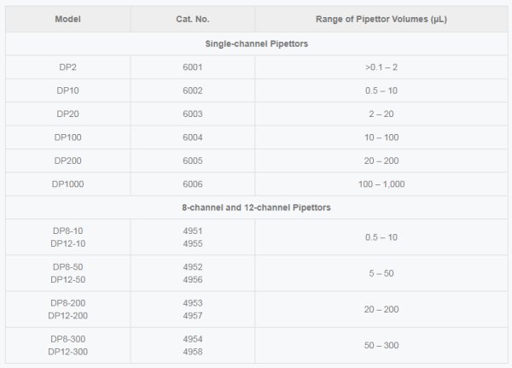
Task: Click the DP8-10 model name
Action: coord(67,231)
